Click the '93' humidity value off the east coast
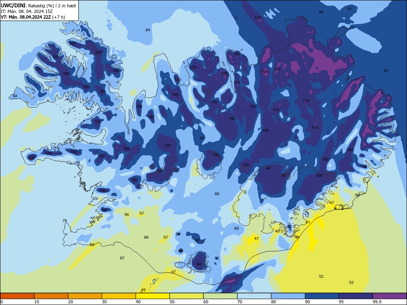This screenshot has height=305, width=407. click(x=386, y=70)
